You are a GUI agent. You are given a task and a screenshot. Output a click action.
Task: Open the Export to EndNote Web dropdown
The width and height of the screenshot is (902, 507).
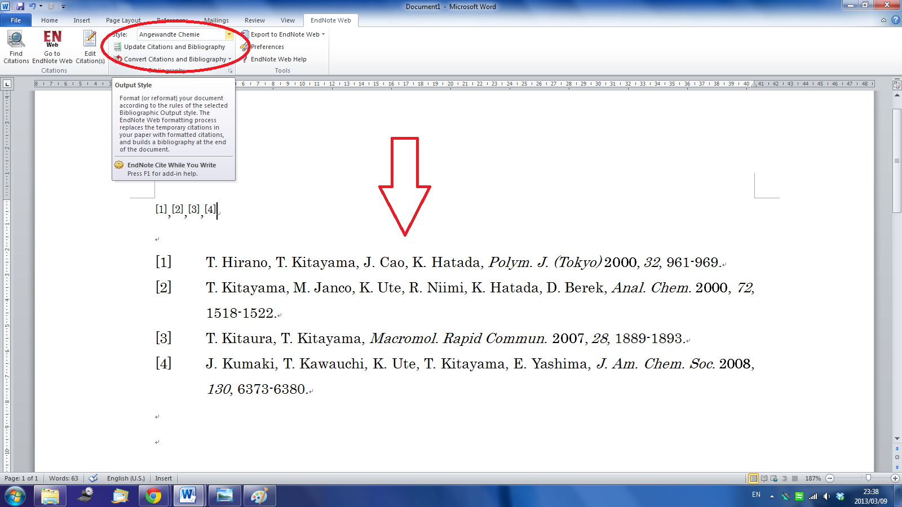point(322,34)
